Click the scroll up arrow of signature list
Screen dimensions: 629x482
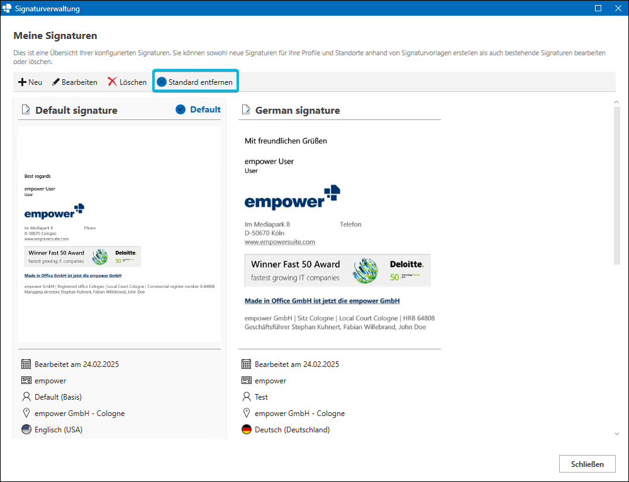616,102
